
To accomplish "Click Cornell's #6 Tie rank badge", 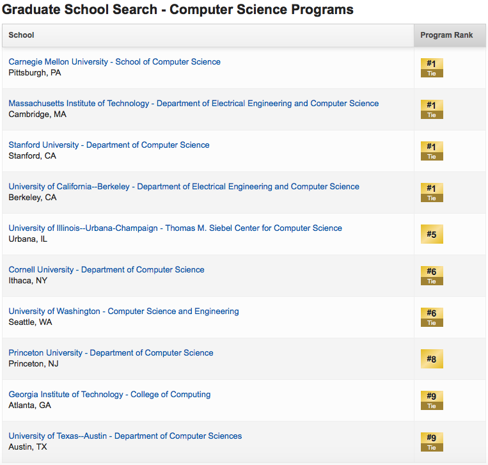I will pyautogui.click(x=432, y=276).
